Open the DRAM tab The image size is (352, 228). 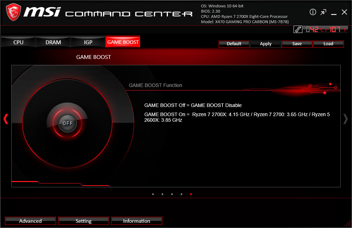point(53,42)
